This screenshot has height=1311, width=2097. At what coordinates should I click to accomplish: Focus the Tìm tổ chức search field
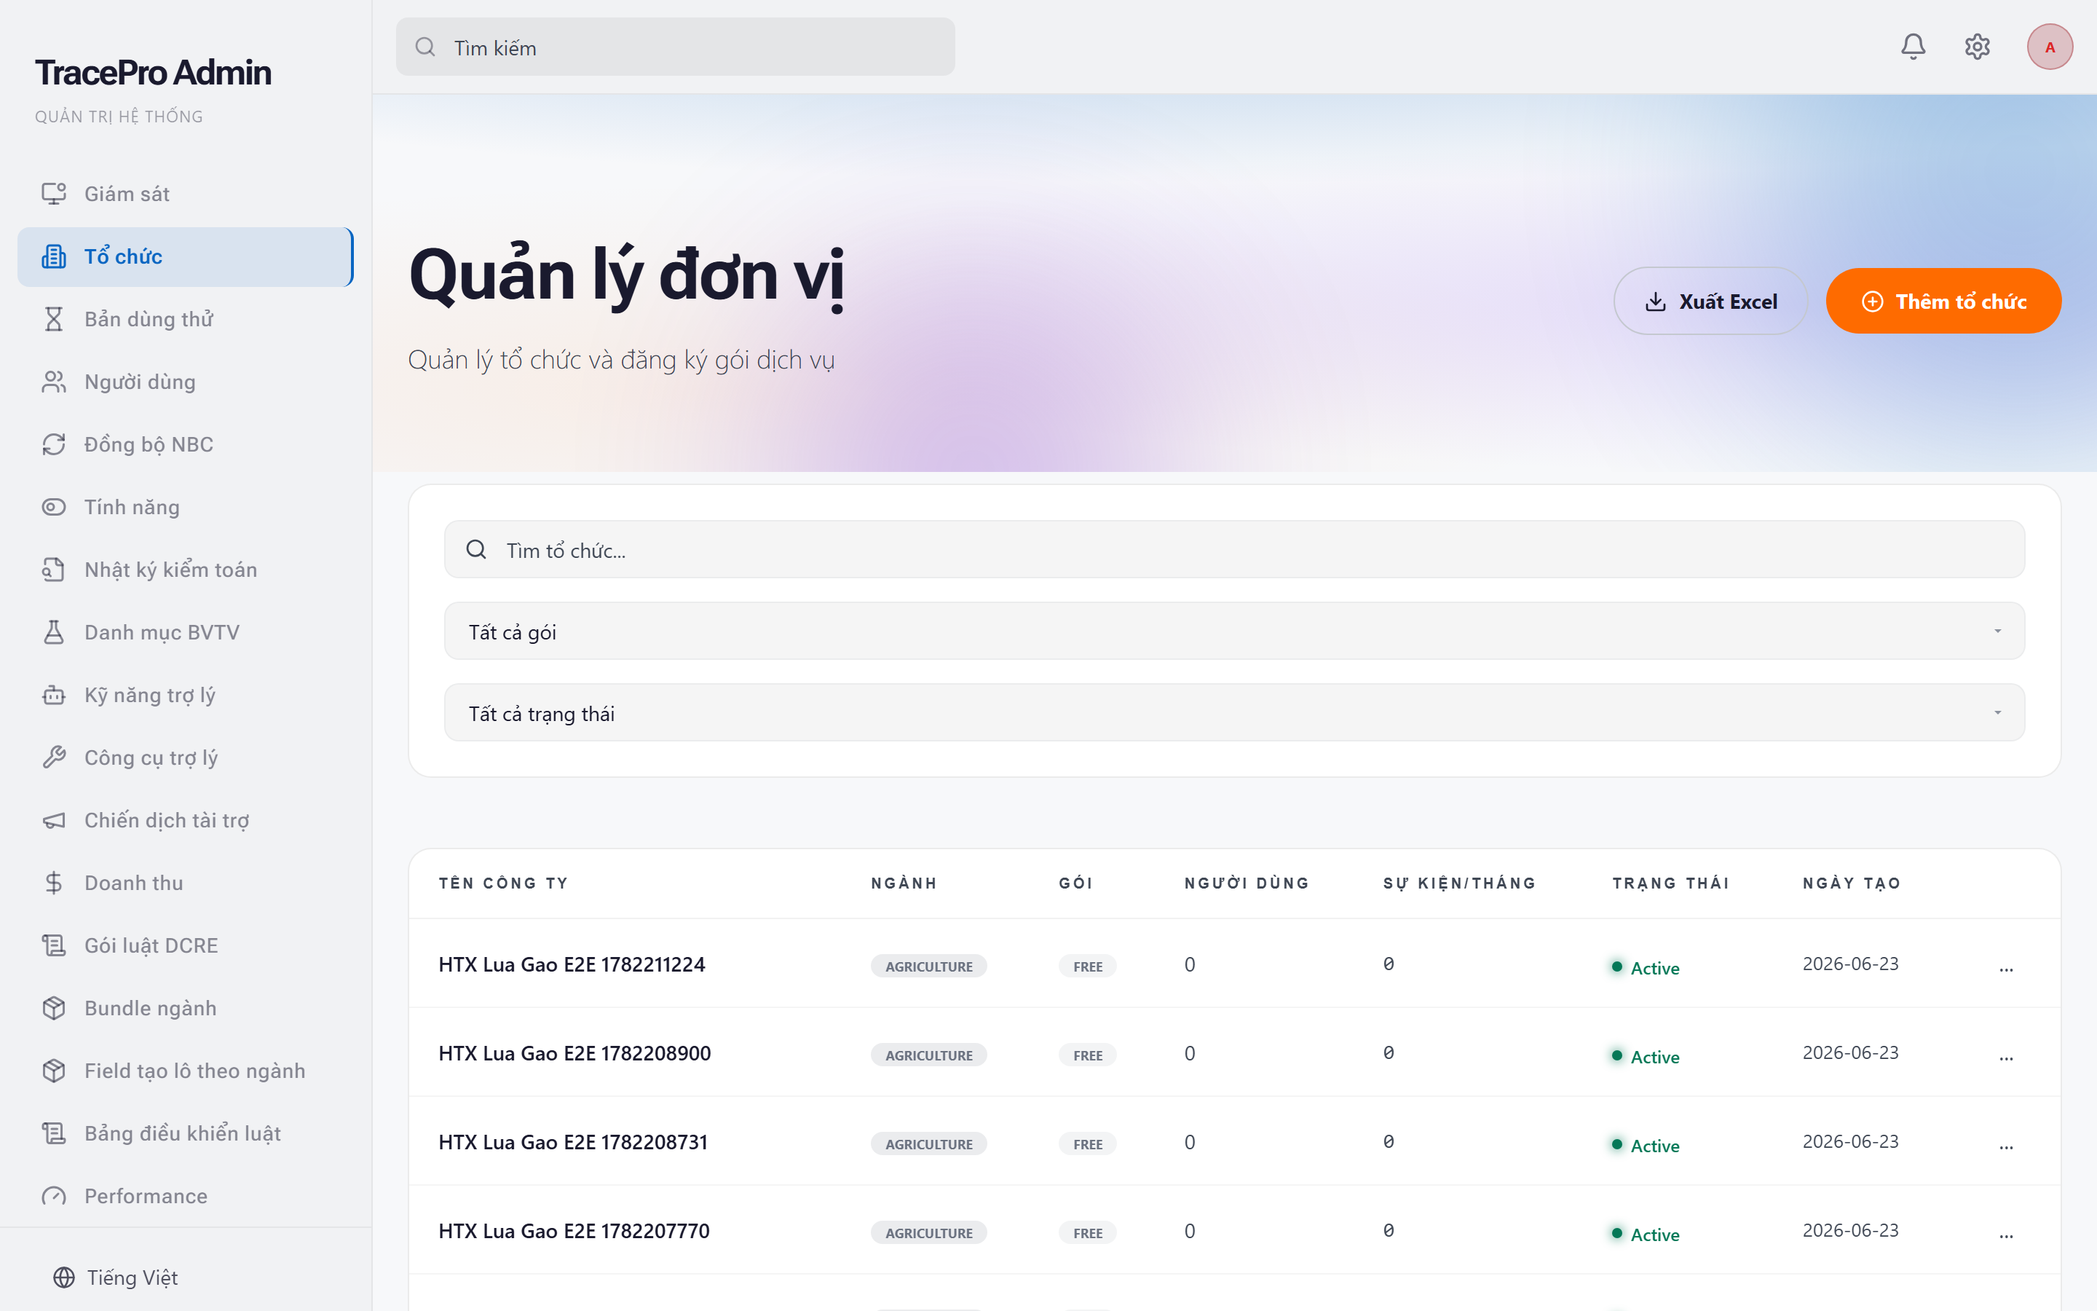point(1234,549)
